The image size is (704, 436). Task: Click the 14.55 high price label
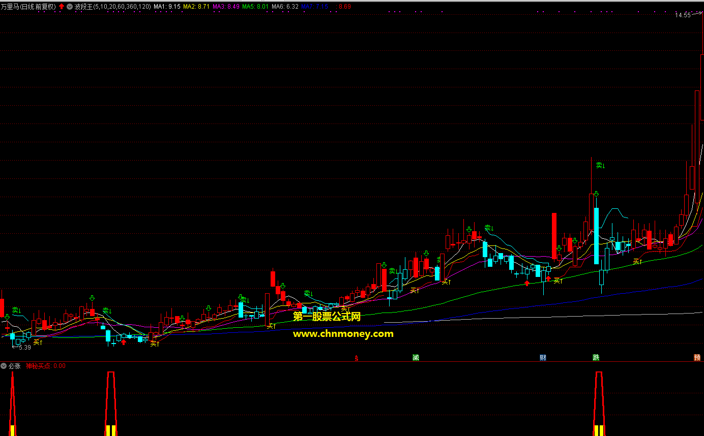click(x=683, y=15)
